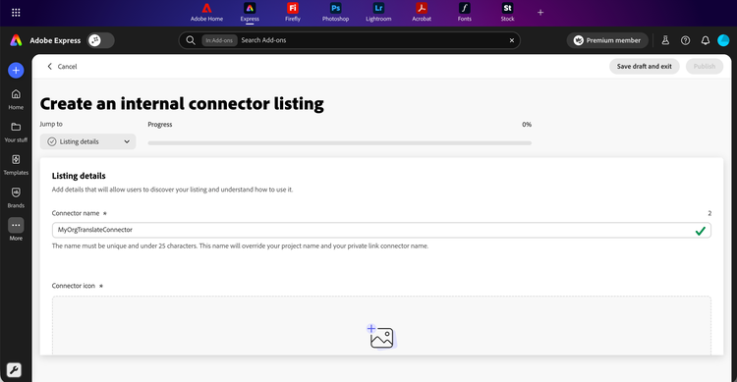Screen dimensions: 737x382
Task: Open the help question mark icon
Action: pos(685,40)
